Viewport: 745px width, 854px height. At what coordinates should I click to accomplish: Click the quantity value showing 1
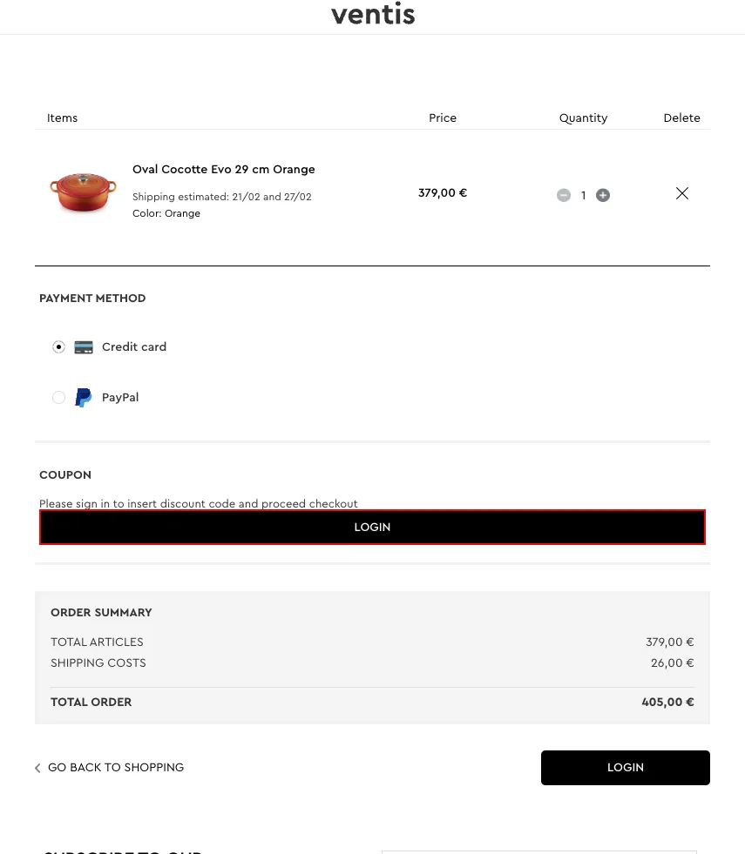pyautogui.click(x=583, y=195)
